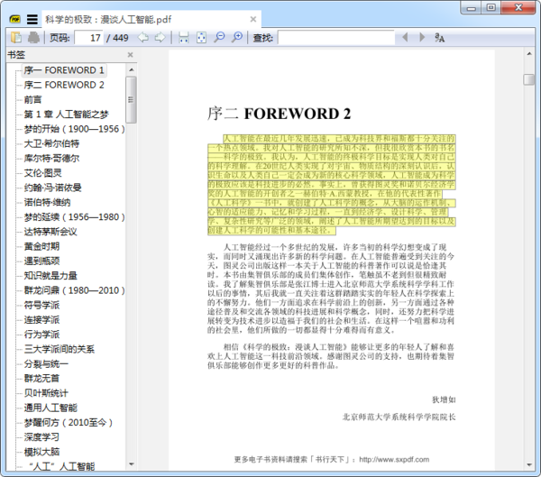The height and width of the screenshot is (477, 541).
Task: Select the fit width view icon
Action: coord(184,37)
